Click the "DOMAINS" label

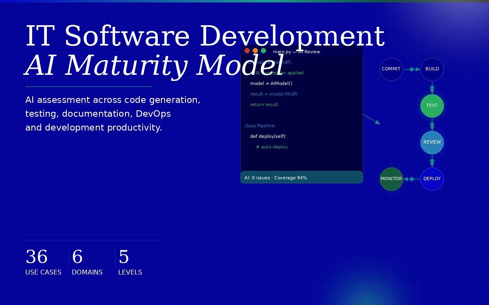[x=87, y=272]
